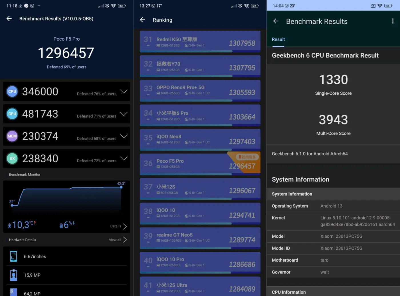Image resolution: width=400 pixels, height=296 pixels.
Task: Tap the 32° start point on temperature graph
Action: click(12, 205)
